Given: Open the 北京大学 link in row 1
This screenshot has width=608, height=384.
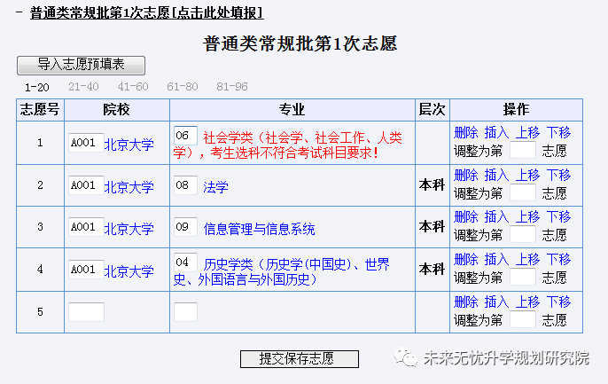Looking at the screenshot, I should [x=129, y=145].
